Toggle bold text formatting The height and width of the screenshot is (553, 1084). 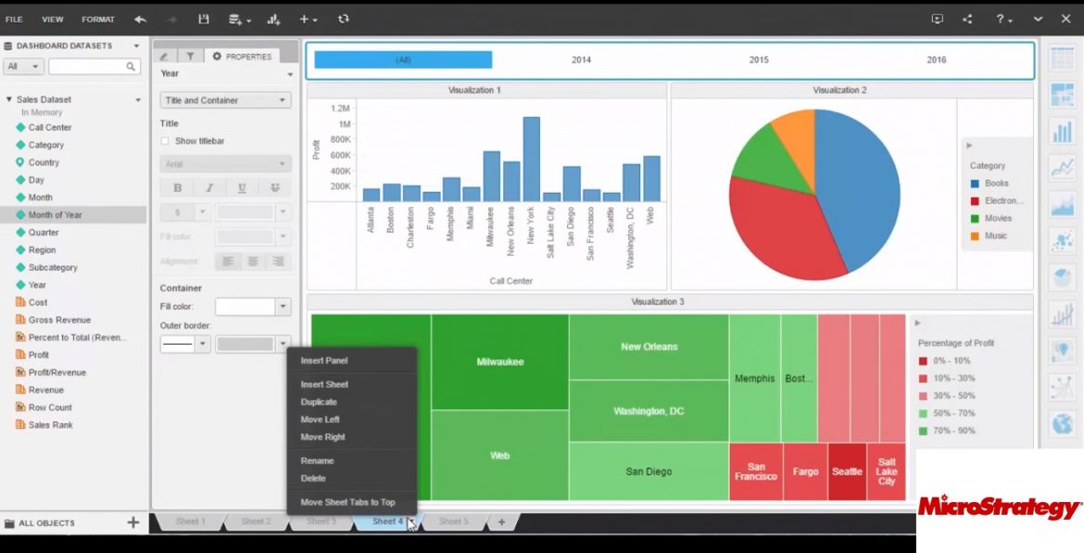click(x=176, y=187)
